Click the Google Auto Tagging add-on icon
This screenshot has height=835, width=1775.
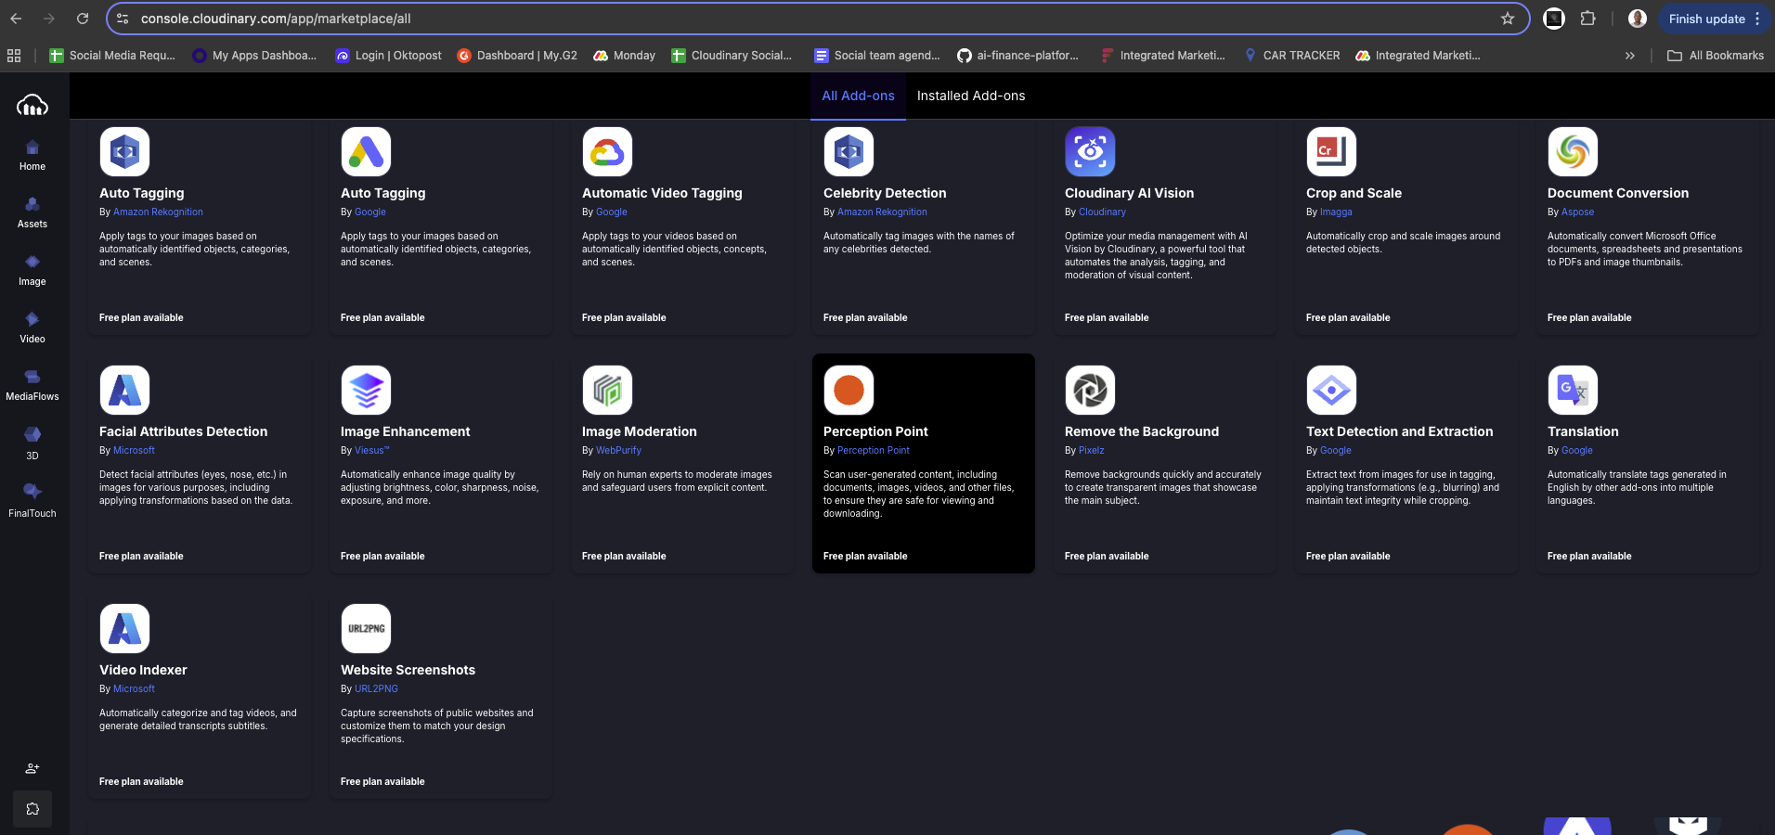[366, 151]
